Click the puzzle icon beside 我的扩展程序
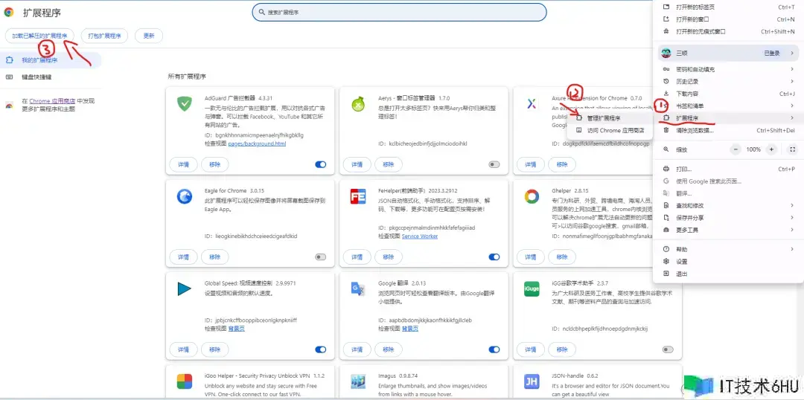This screenshot has width=804, height=400. tap(9, 60)
